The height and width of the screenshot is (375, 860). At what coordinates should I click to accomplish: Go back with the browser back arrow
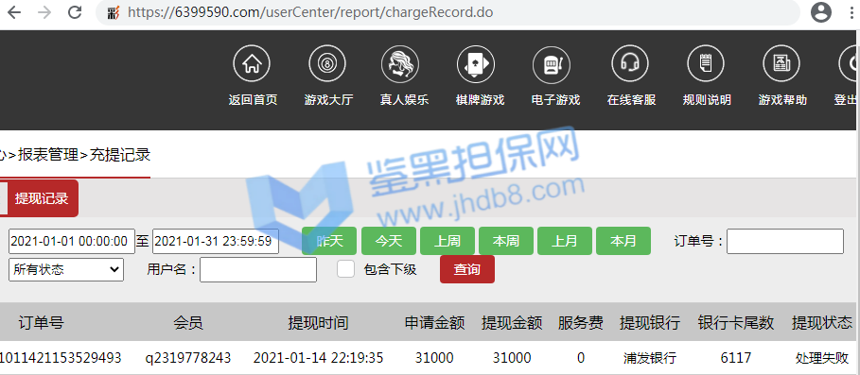point(13,12)
